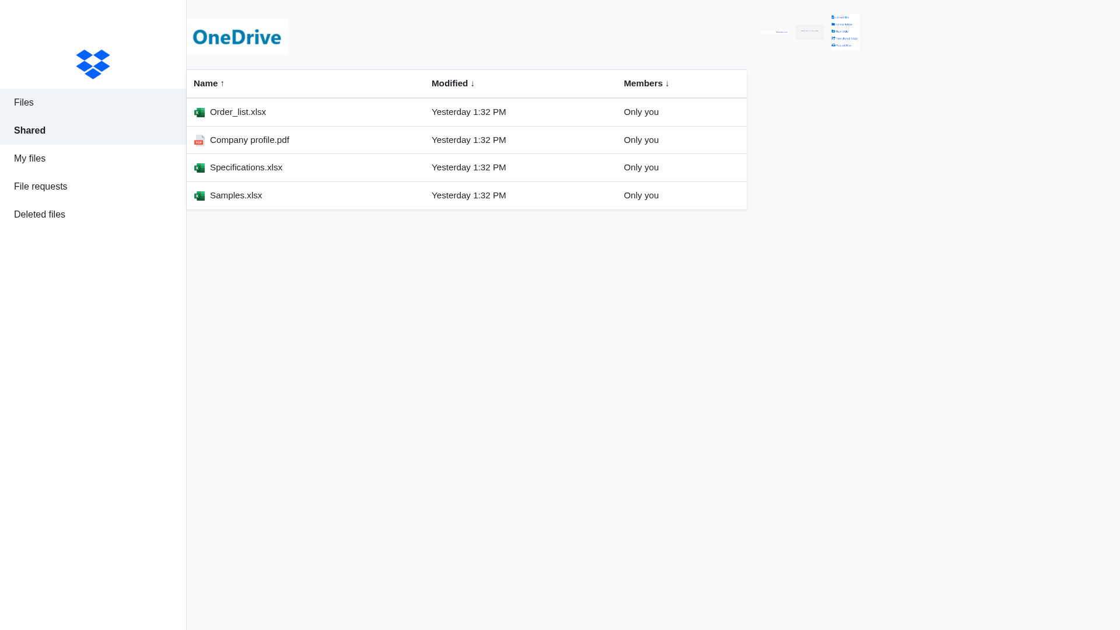Viewport: 1120px width, 630px height.
Task: Sort the list by the Members column
Action: 646,83
